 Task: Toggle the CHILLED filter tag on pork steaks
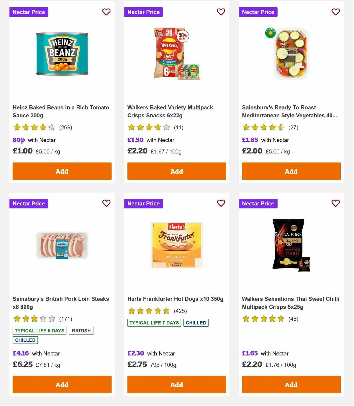click(25, 340)
